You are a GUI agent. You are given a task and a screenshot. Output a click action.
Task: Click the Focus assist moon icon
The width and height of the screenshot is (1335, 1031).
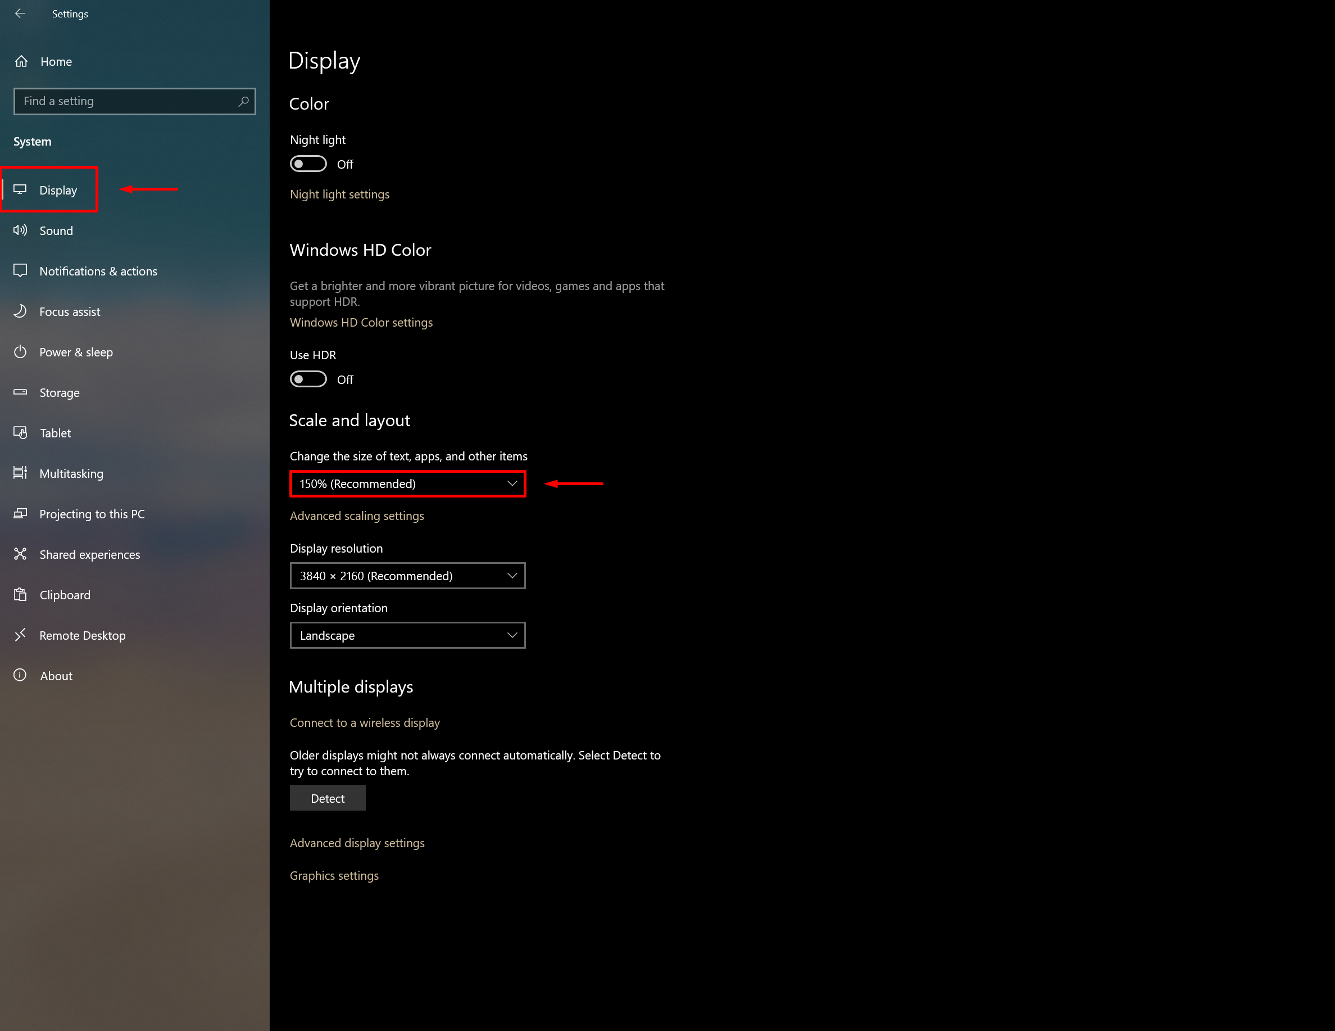pyautogui.click(x=20, y=311)
